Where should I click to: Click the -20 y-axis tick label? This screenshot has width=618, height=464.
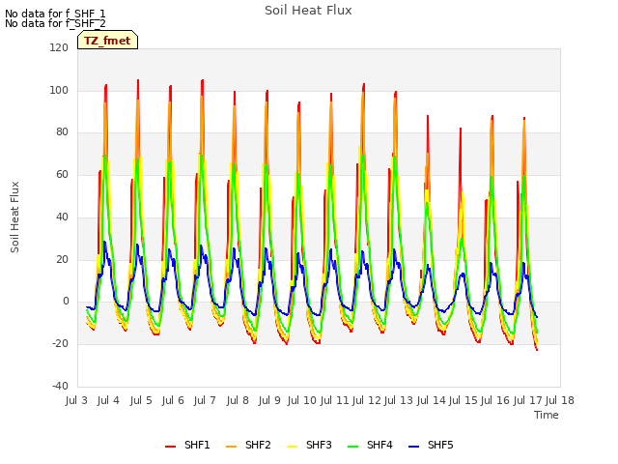click(60, 344)
